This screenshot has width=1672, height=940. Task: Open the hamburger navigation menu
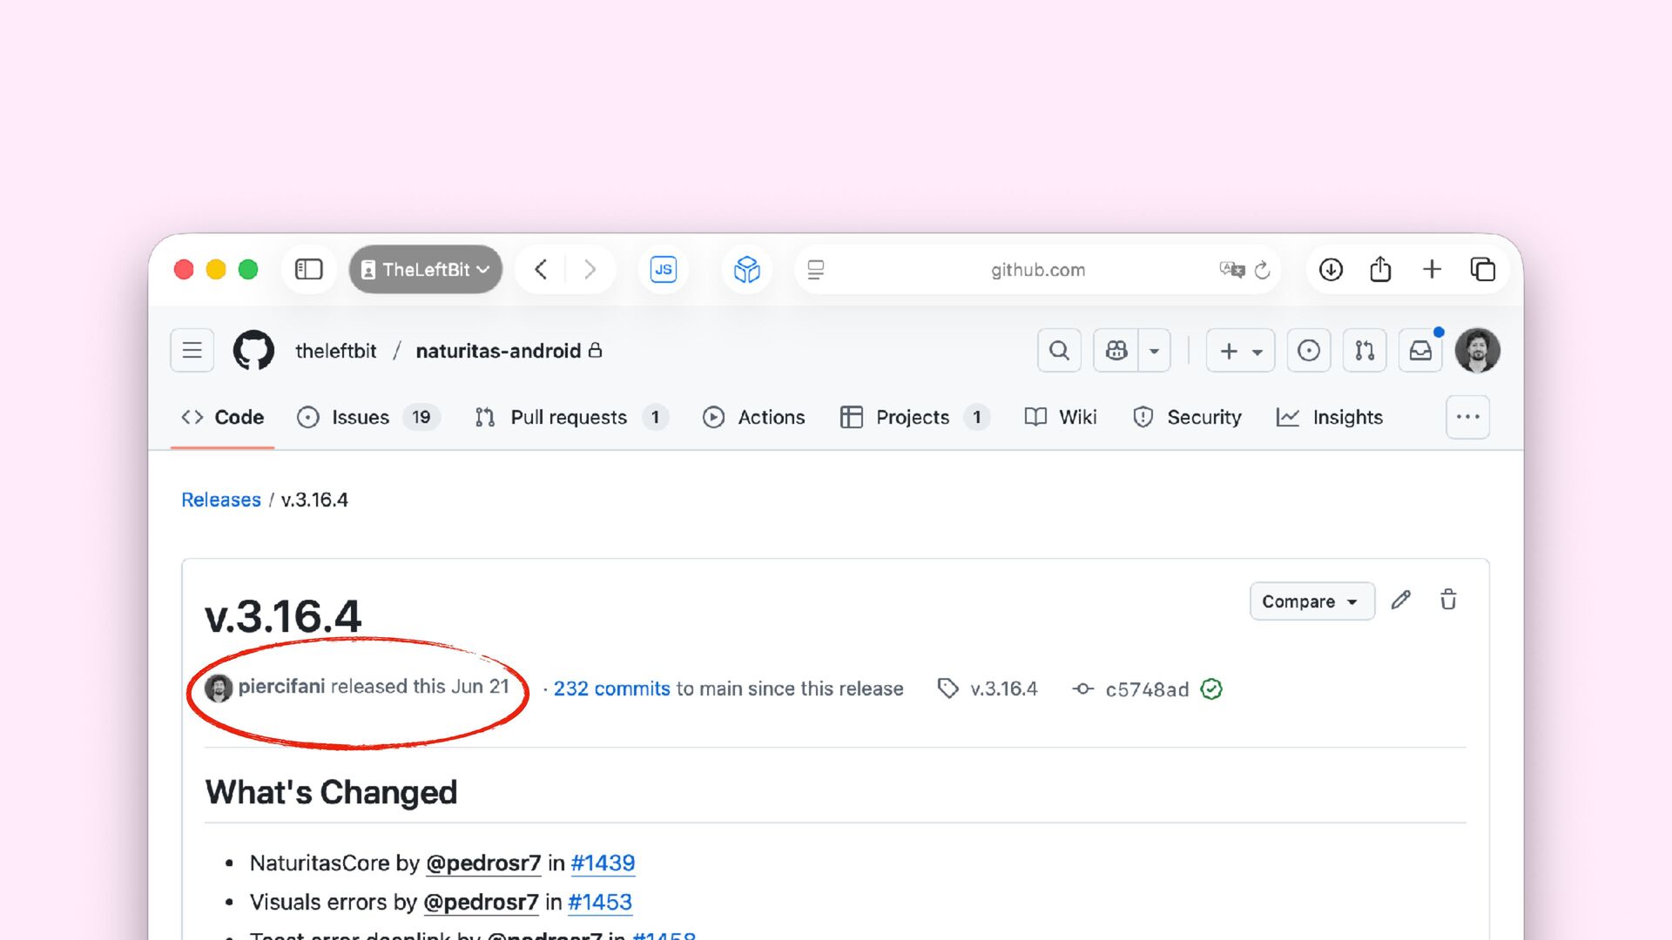[x=192, y=351]
